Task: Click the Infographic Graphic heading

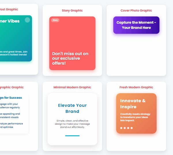Action: (x=12, y=87)
